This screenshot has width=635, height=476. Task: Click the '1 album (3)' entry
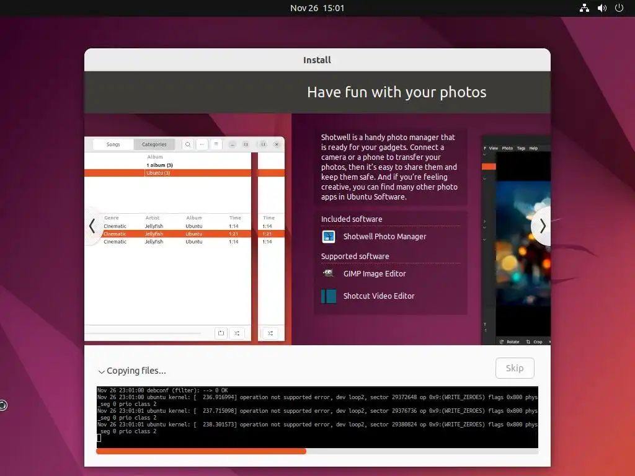coord(159,165)
